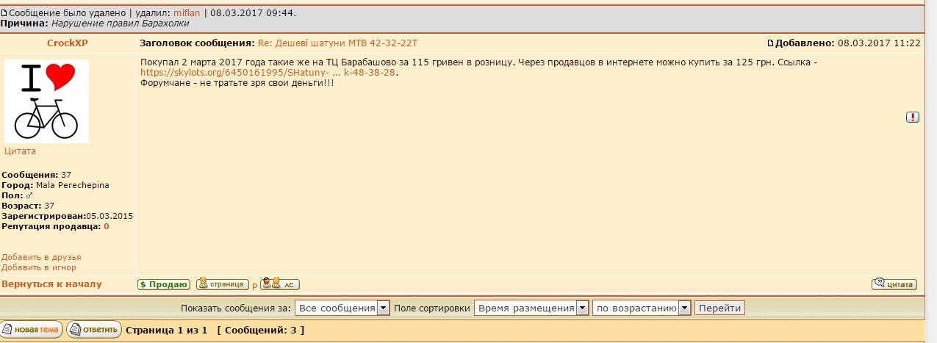Screen dimensions: 937x343
Task: Click the цитата quote icon button
Action: point(894,284)
